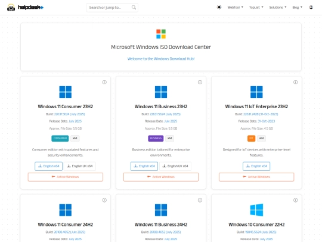Click build link 22631.2428 (31-Oct-2023)
Viewport: 322px width, 242px height.
[261, 114]
